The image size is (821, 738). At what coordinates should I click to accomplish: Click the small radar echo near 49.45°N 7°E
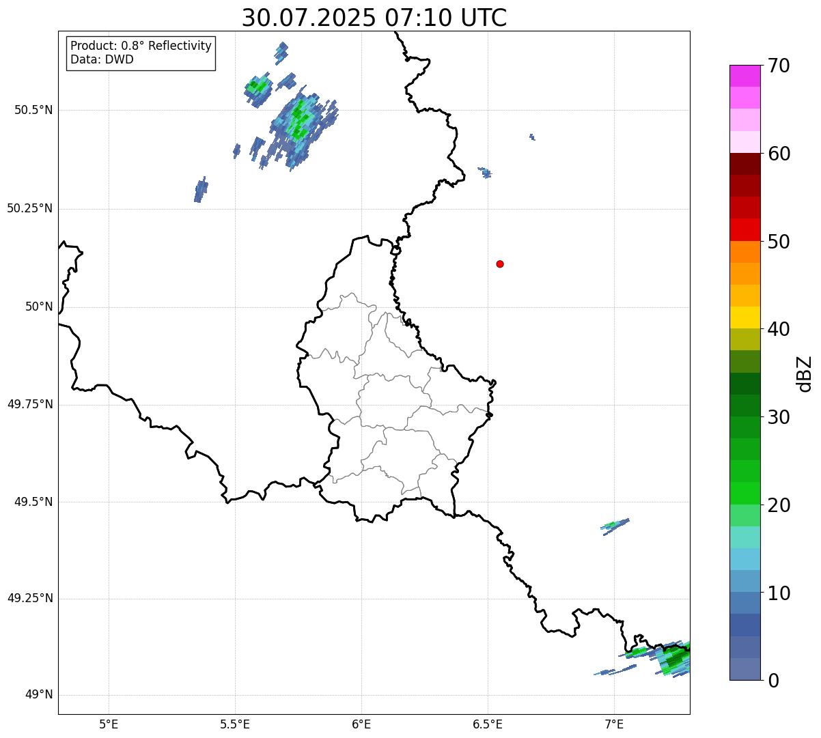click(x=615, y=526)
